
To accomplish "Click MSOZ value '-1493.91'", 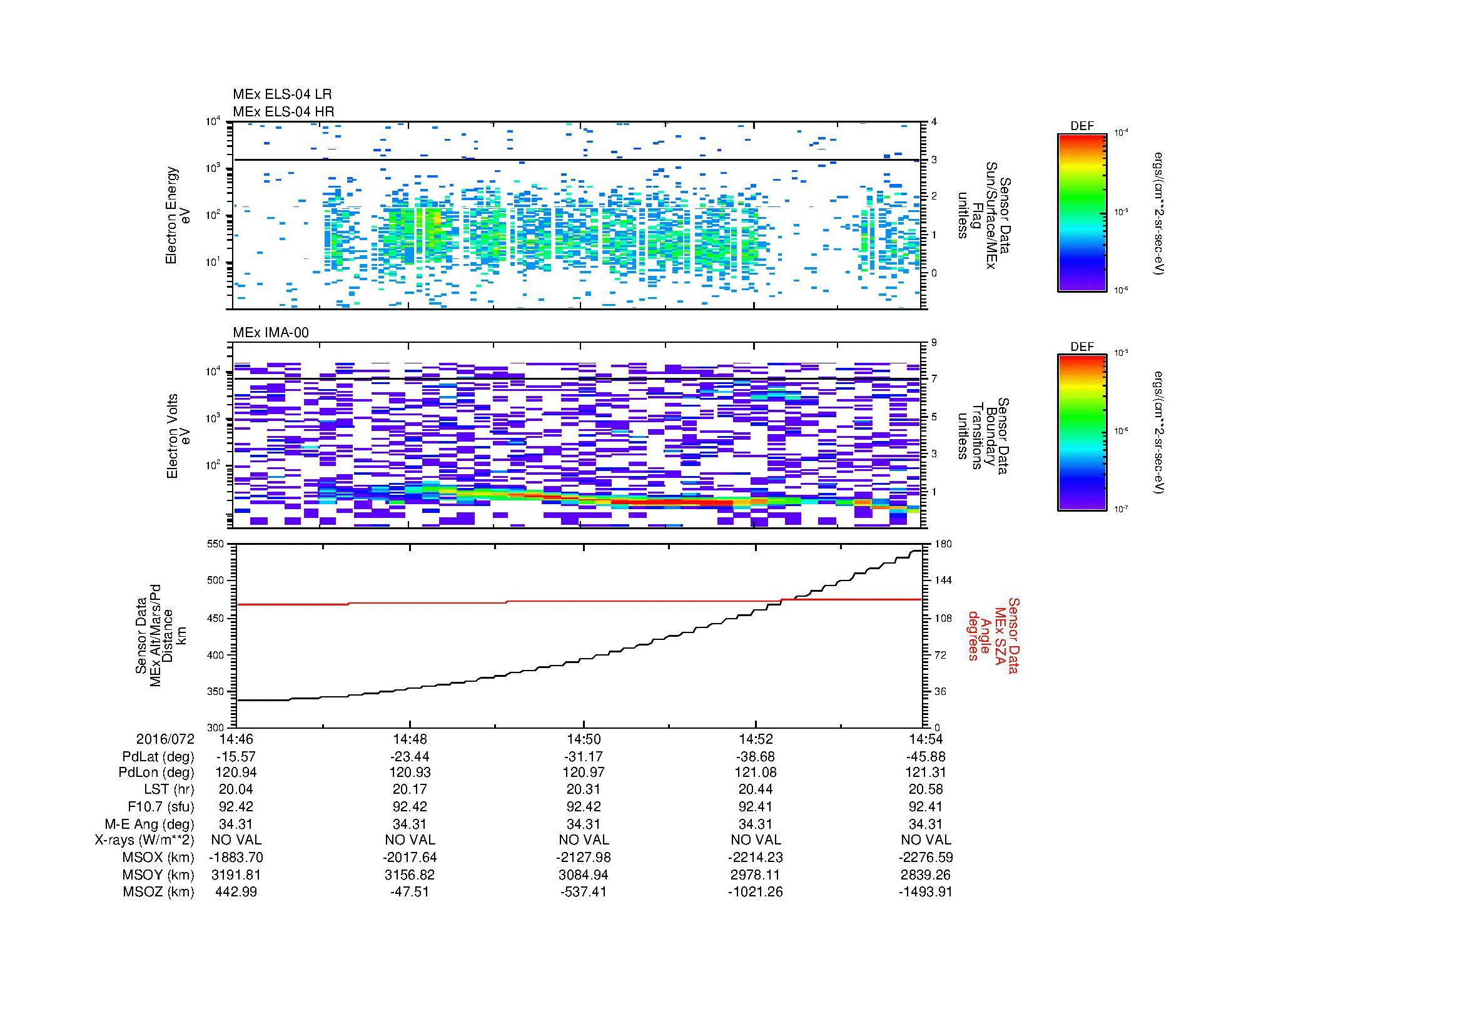I will click(x=926, y=892).
